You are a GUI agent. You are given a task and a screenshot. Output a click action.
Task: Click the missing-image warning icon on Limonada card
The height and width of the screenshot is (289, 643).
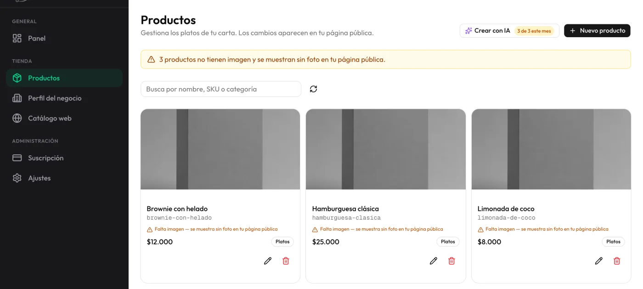[480, 229]
